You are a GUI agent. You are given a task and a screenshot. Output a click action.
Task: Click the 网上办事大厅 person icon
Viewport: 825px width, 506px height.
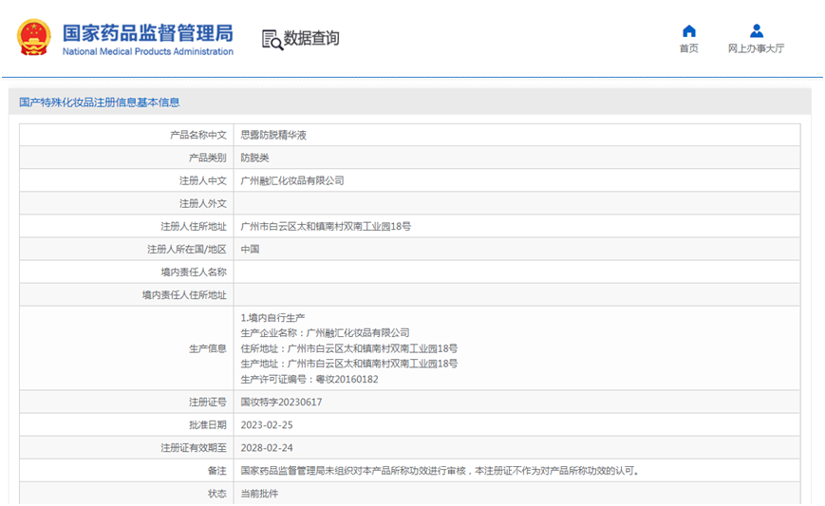(756, 30)
